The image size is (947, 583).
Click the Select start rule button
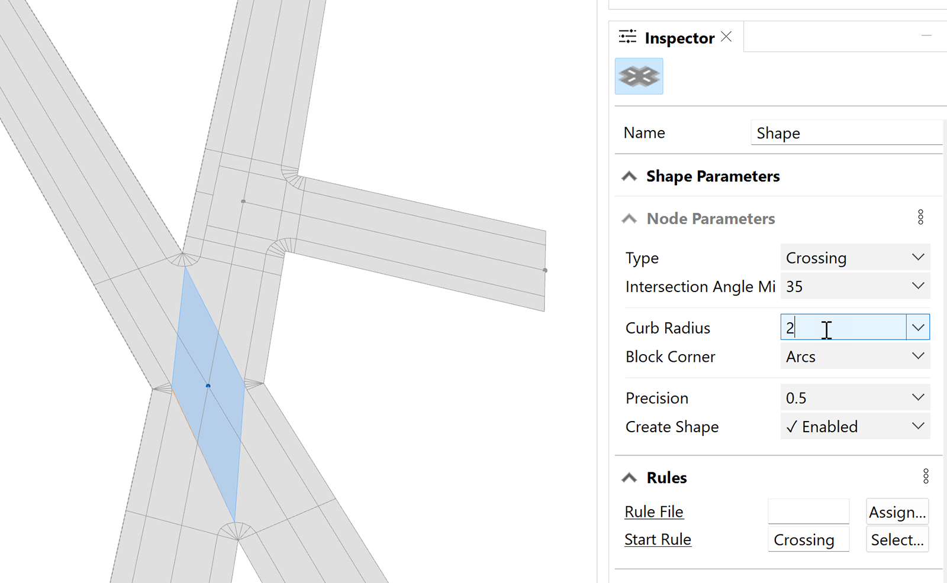coord(897,539)
